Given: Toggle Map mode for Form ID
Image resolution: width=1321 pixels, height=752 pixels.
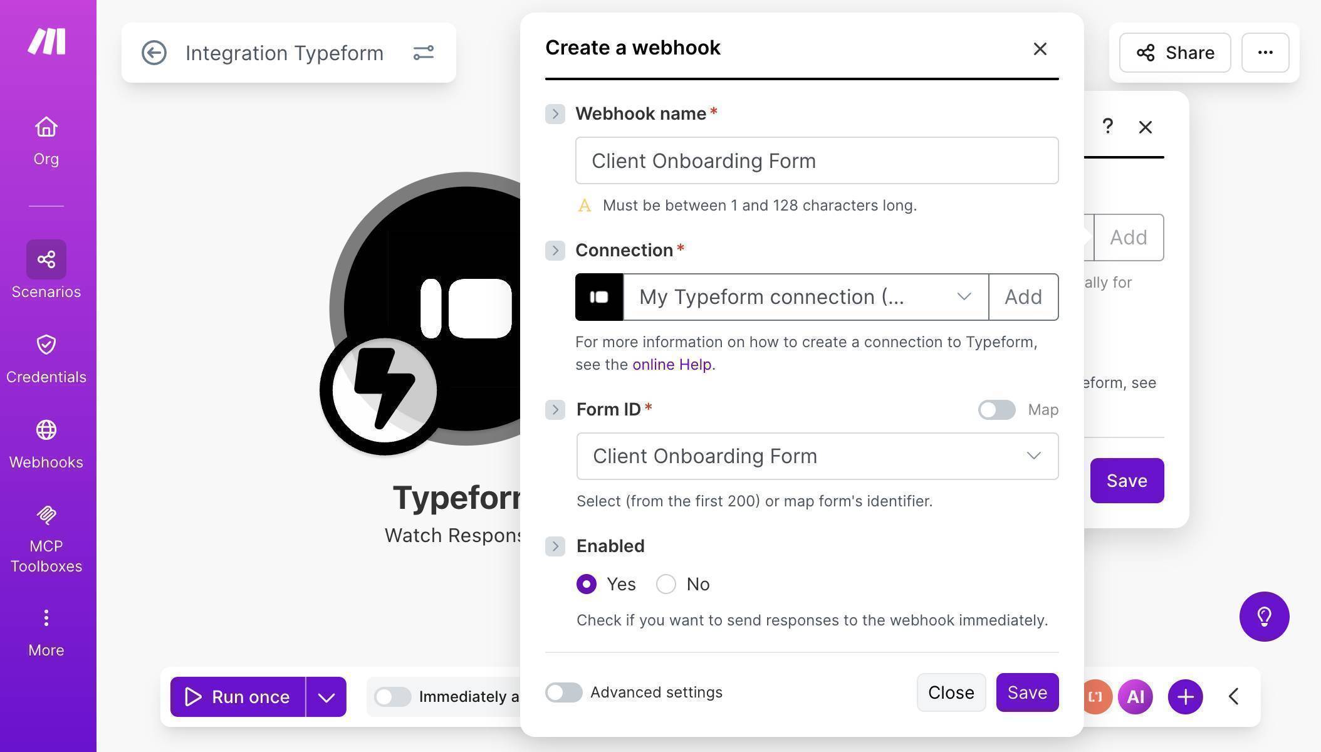Looking at the screenshot, I should [996, 409].
